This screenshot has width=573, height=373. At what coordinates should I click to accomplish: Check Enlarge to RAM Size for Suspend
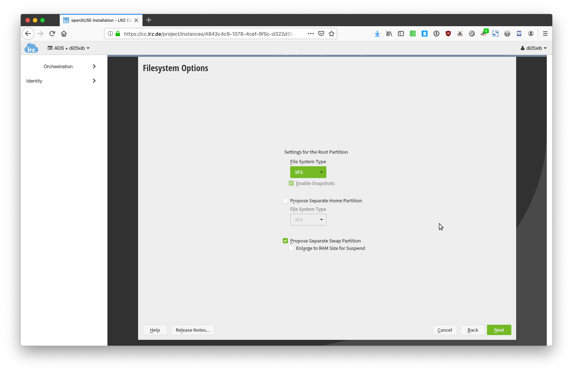291,248
